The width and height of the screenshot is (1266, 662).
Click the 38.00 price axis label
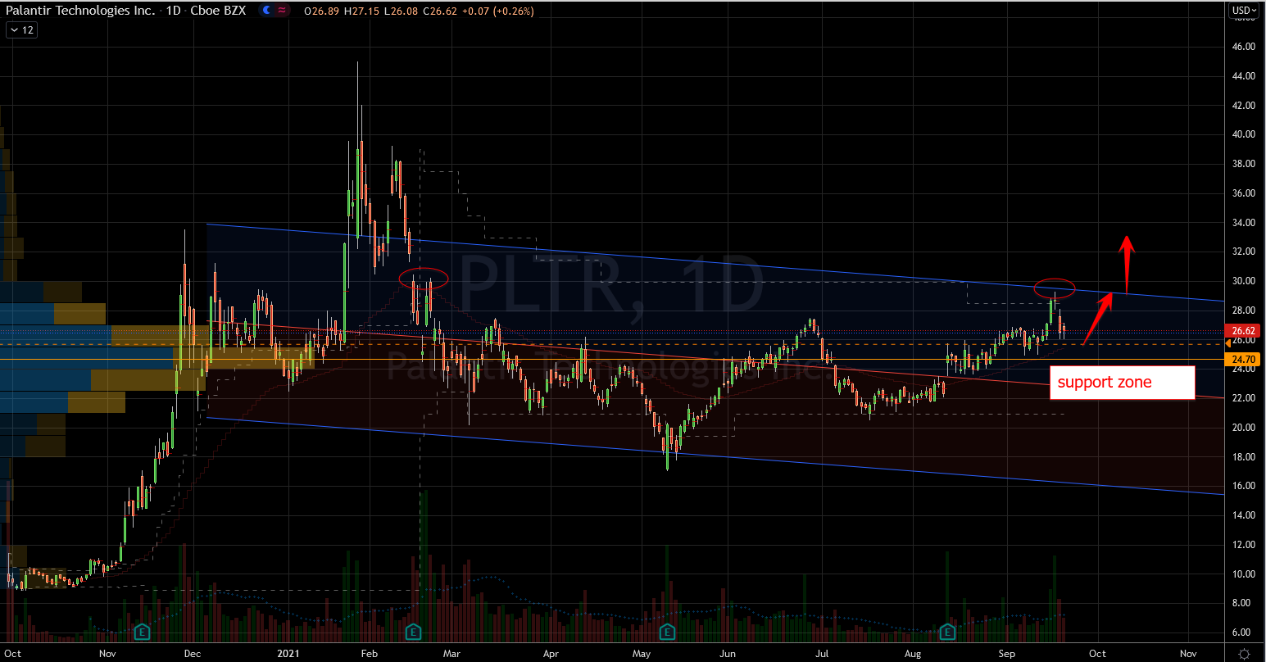1245,164
